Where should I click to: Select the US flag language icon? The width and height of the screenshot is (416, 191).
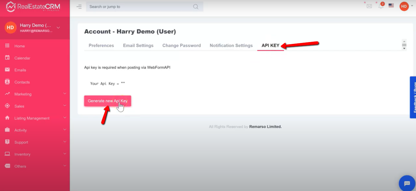click(x=391, y=6)
